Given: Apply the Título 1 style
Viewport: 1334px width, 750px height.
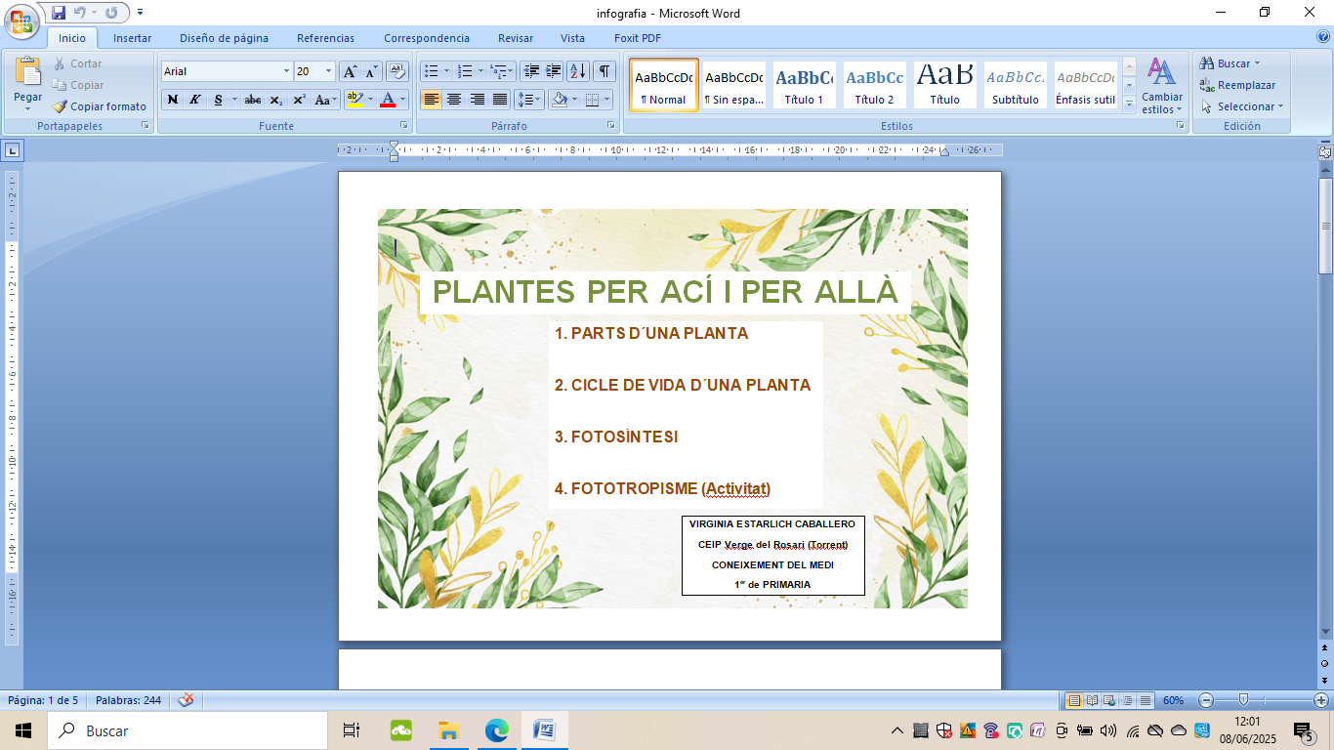Looking at the screenshot, I should point(804,85).
